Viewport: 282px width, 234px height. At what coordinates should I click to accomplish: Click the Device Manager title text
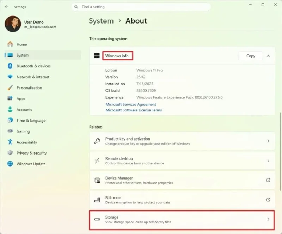119,178
